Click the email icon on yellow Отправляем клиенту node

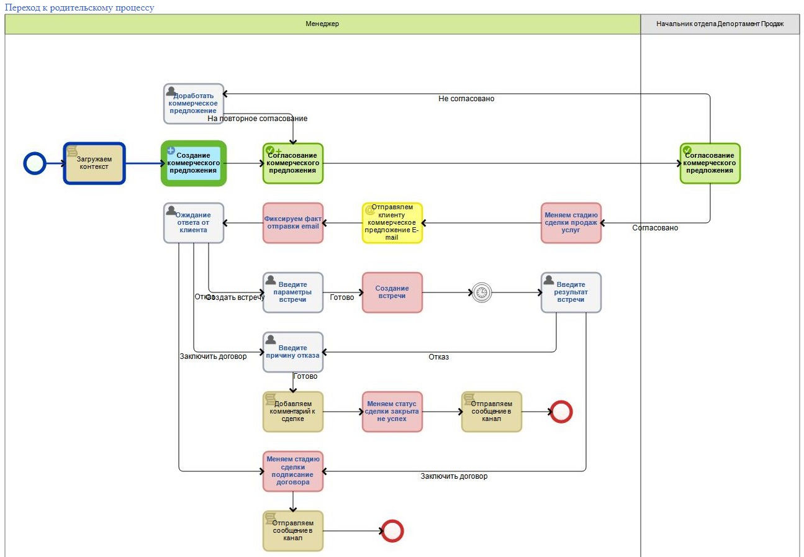coord(370,211)
